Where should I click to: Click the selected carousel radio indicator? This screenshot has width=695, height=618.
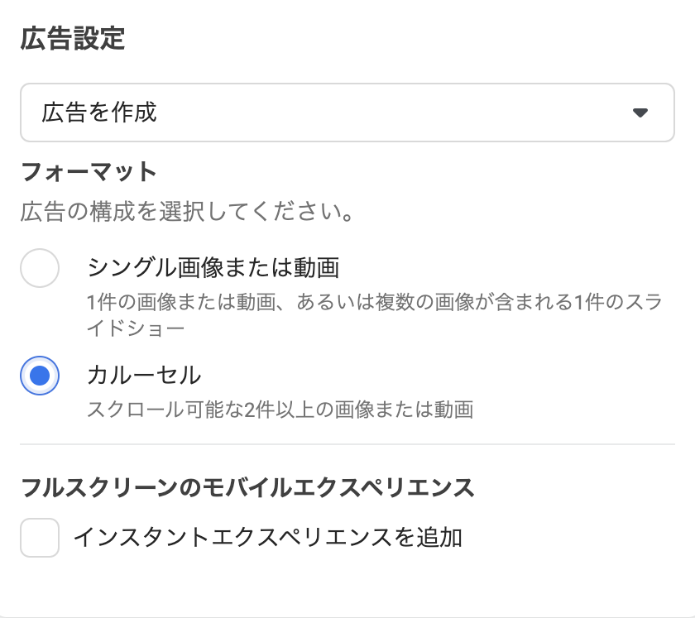[39, 374]
